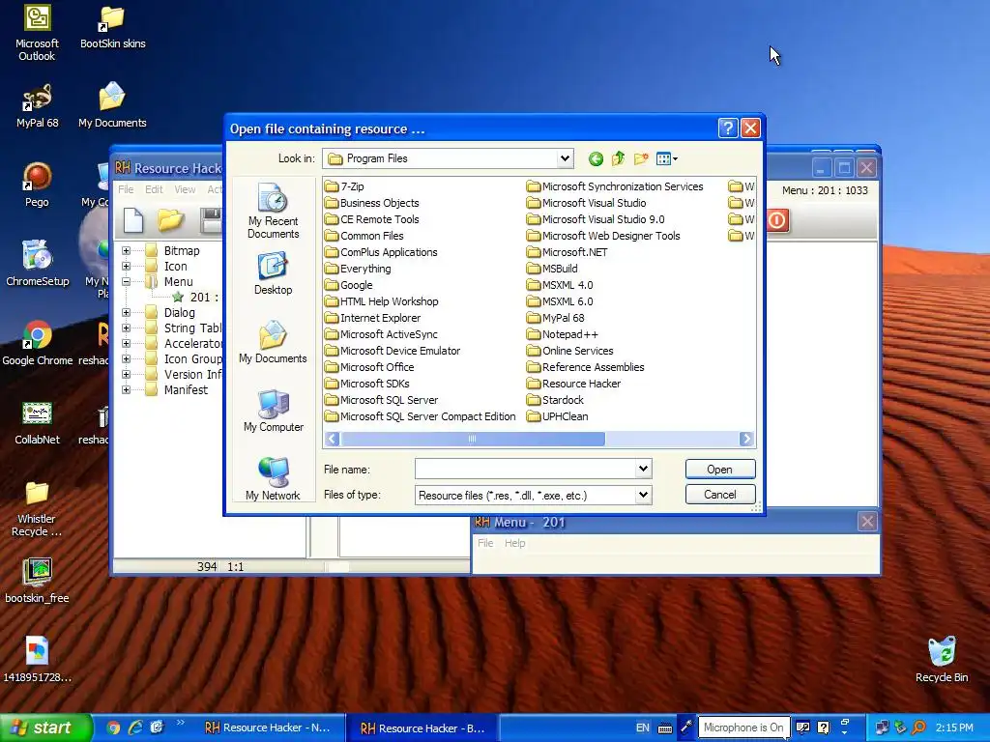Open the Views menu icon in dialog
Image resolution: width=990 pixels, height=742 pixels.
[x=666, y=159]
